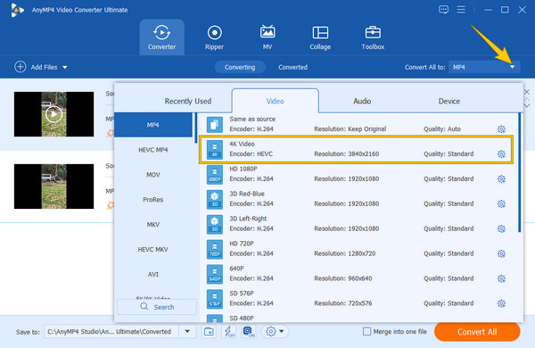Open settings gear for 3D Red-Blue
Screen dimensions: 535x348
[501, 203]
